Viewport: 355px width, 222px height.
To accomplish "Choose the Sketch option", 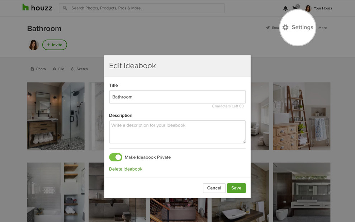I will tap(79, 69).
